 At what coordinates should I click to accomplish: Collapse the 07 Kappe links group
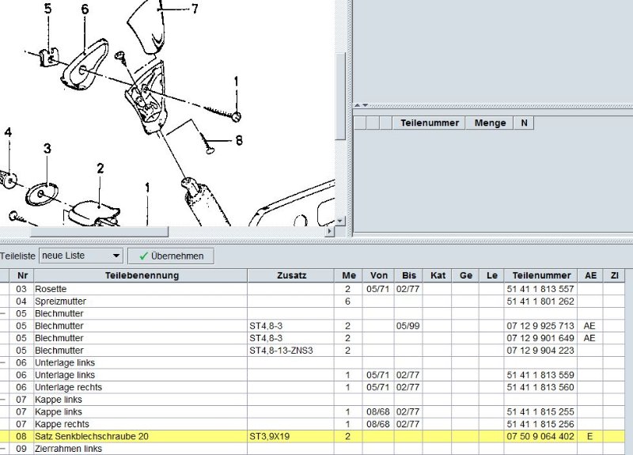4,400
